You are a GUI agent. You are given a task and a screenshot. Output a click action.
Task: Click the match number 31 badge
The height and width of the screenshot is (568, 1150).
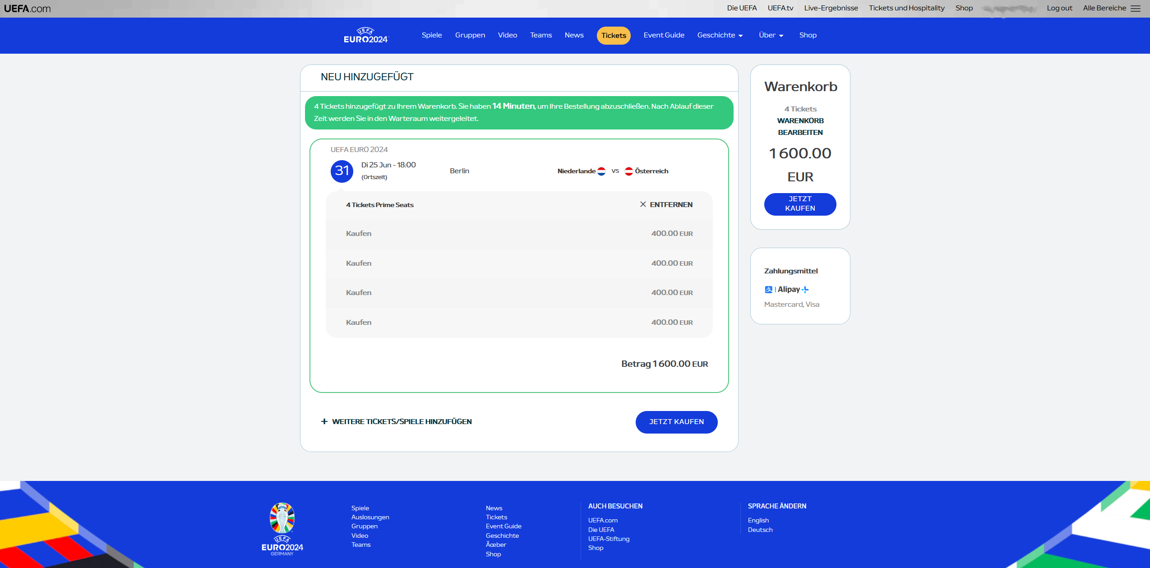click(342, 171)
